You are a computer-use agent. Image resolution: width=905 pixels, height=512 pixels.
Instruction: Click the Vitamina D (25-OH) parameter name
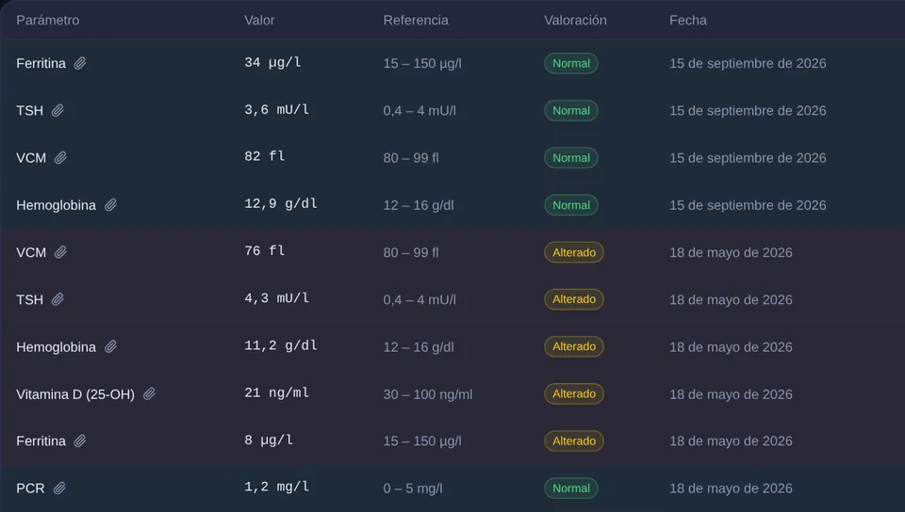pos(75,394)
